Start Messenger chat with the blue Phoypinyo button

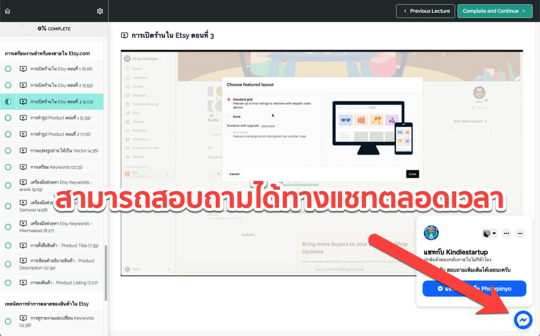pos(474,289)
